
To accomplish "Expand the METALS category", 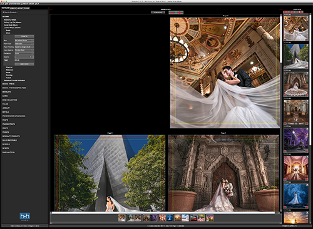I will coord(6,112).
